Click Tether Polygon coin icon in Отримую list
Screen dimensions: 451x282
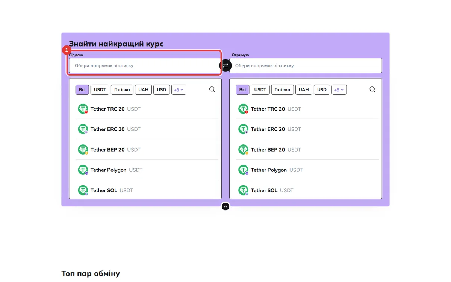pyautogui.click(x=243, y=170)
